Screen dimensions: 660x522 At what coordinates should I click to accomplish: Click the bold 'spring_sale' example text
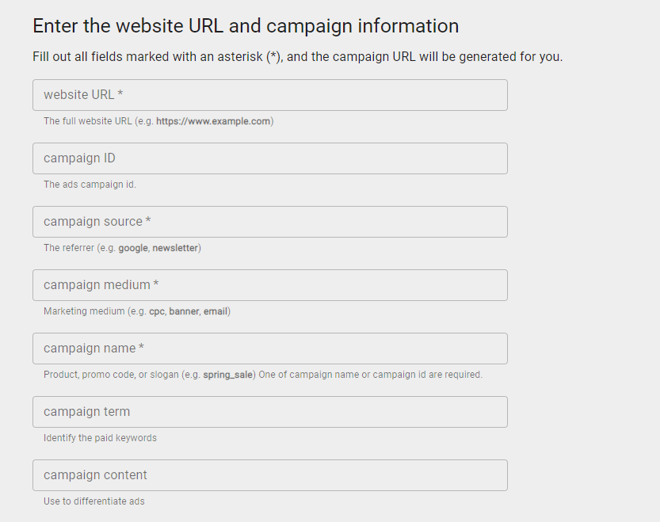(228, 375)
